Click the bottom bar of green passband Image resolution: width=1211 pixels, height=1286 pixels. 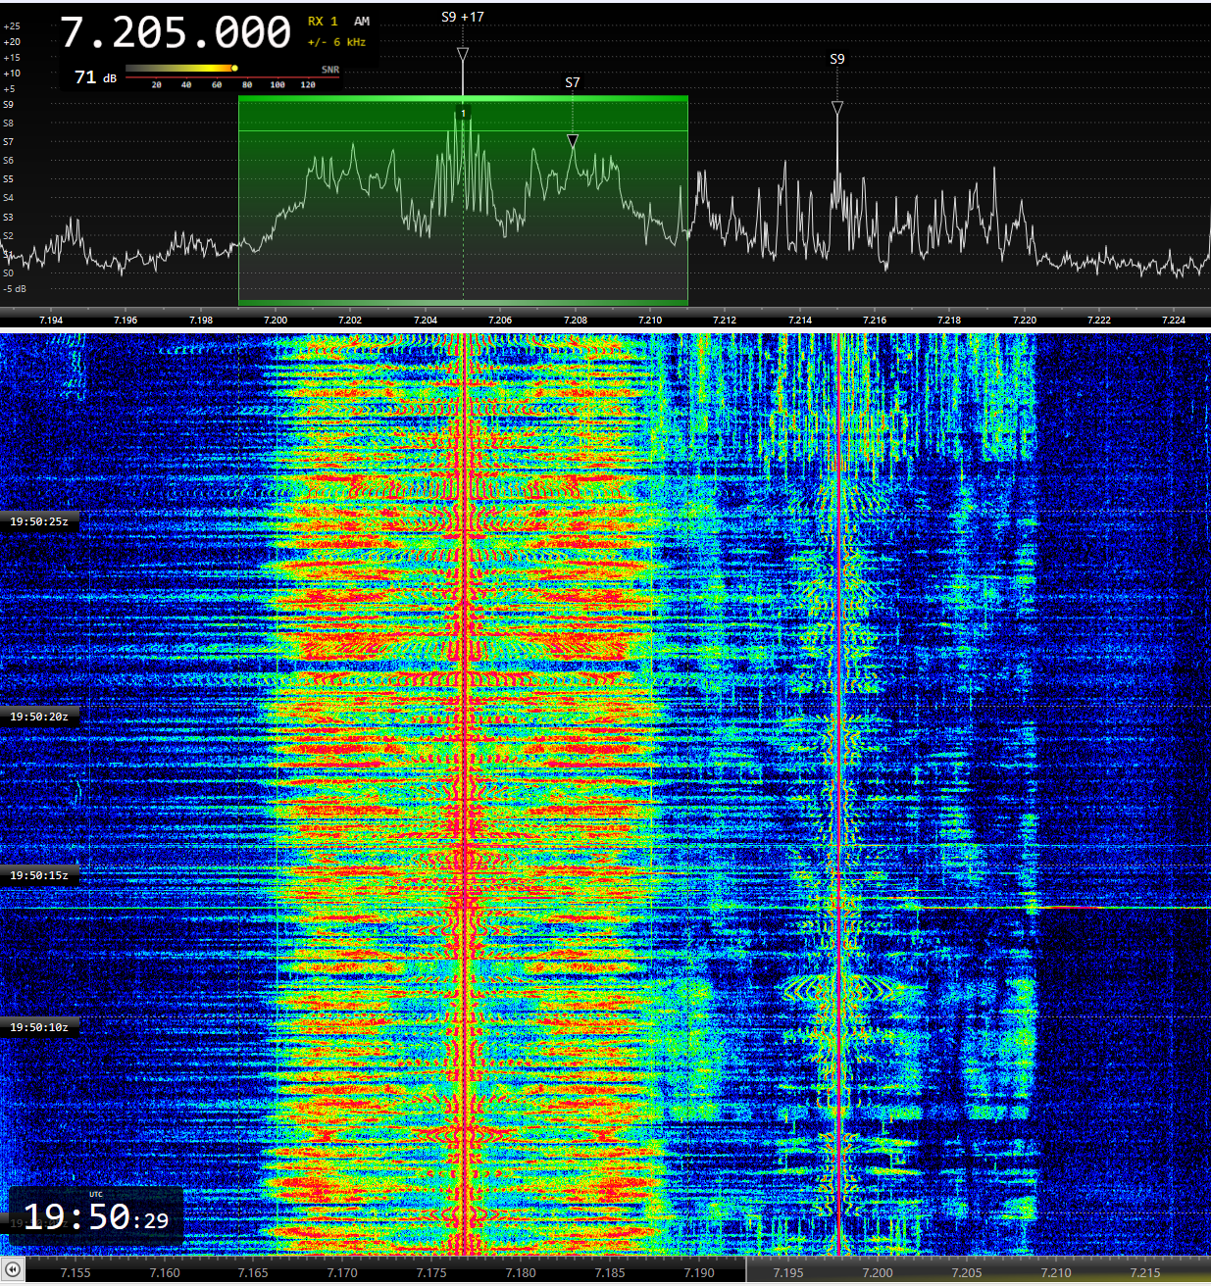(463, 302)
